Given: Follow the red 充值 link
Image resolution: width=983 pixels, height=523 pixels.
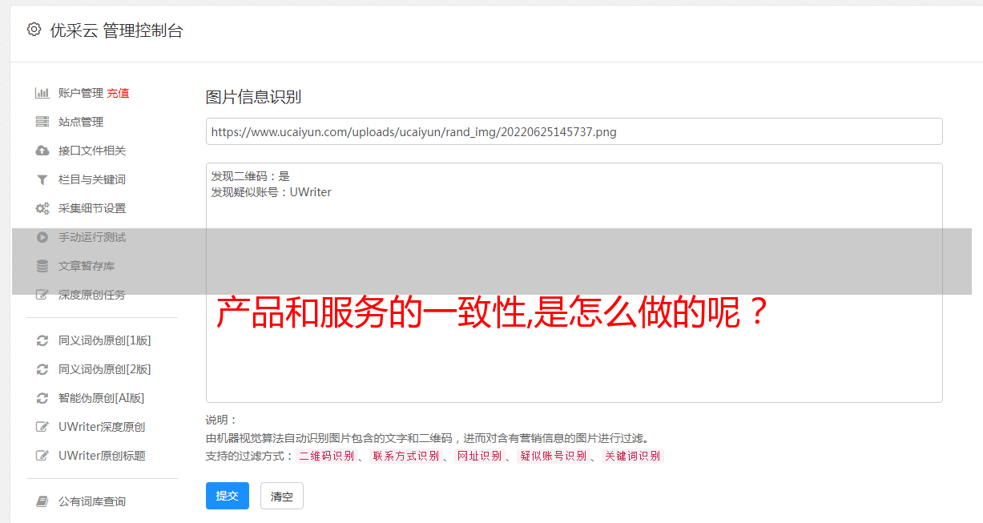Looking at the screenshot, I should click(118, 93).
